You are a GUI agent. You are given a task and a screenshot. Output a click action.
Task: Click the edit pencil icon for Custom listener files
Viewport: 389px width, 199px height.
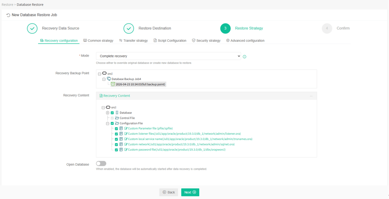tap(126, 134)
